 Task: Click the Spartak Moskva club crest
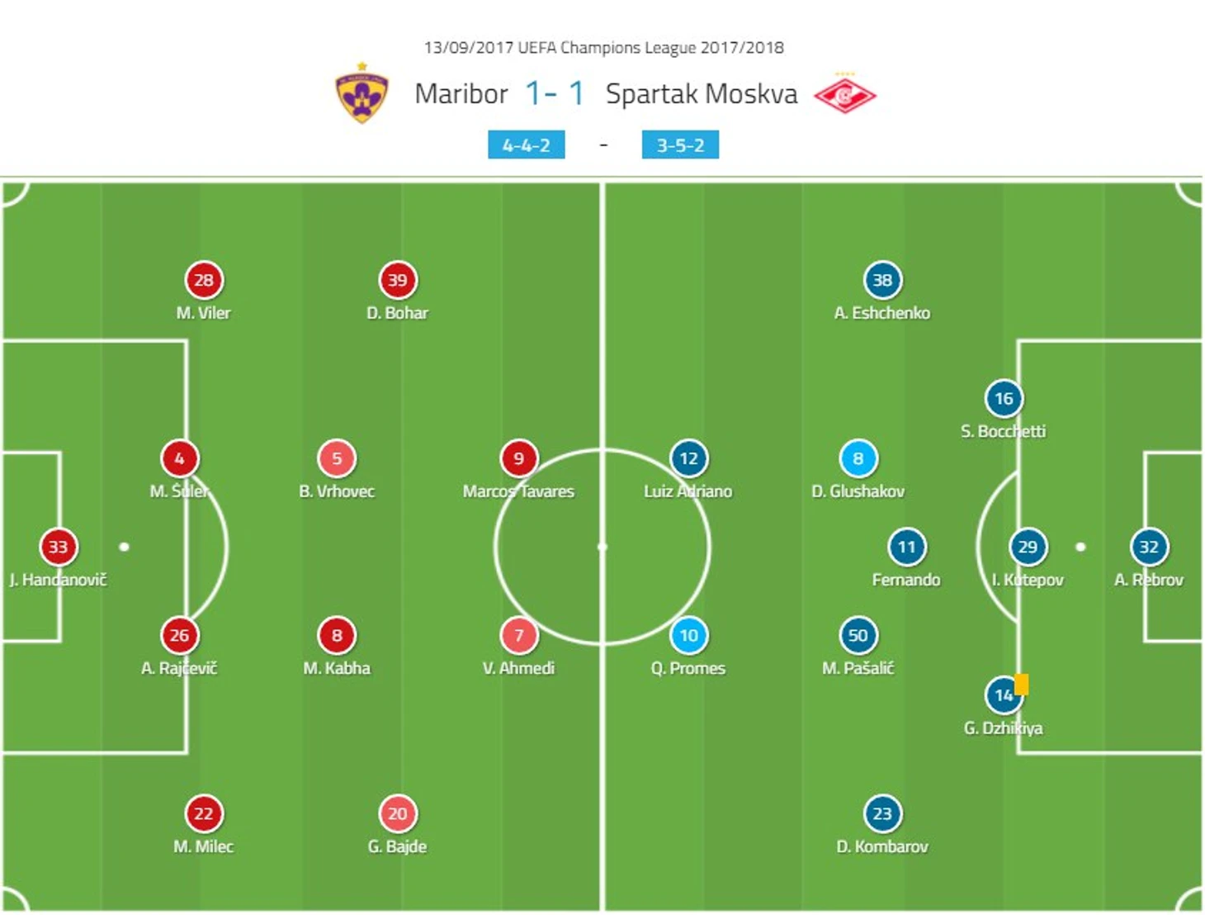click(x=844, y=94)
